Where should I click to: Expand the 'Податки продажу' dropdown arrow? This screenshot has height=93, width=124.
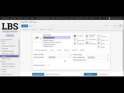click(70, 57)
